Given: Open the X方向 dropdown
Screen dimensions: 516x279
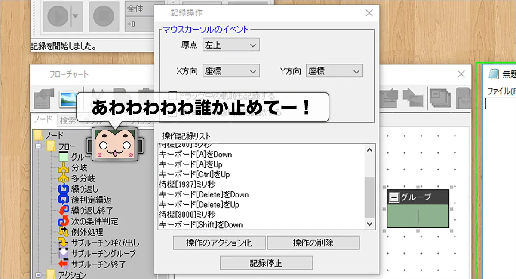Looking at the screenshot, I should 231,71.
